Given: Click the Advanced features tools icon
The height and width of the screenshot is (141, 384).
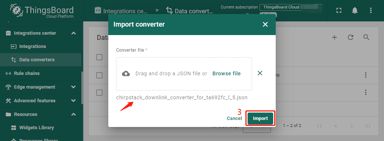Looking at the screenshot, I should click(x=9, y=101).
